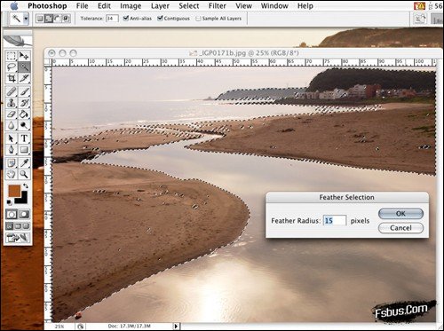Screen dimensions: 444x331
Task: Choose the Crop tool
Action: [x=12, y=78]
